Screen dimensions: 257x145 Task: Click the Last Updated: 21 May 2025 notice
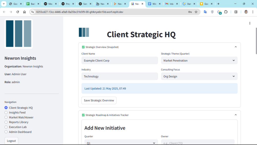[x=160, y=89]
